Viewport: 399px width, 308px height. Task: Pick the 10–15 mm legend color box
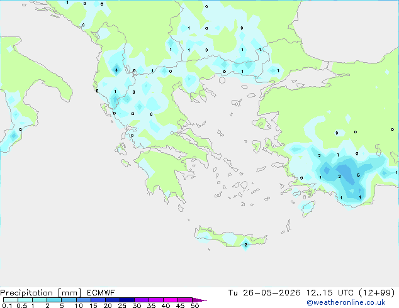coord(84,300)
